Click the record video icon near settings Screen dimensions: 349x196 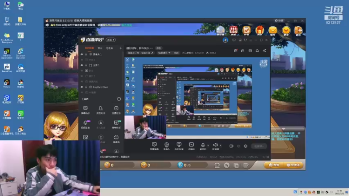point(232,146)
